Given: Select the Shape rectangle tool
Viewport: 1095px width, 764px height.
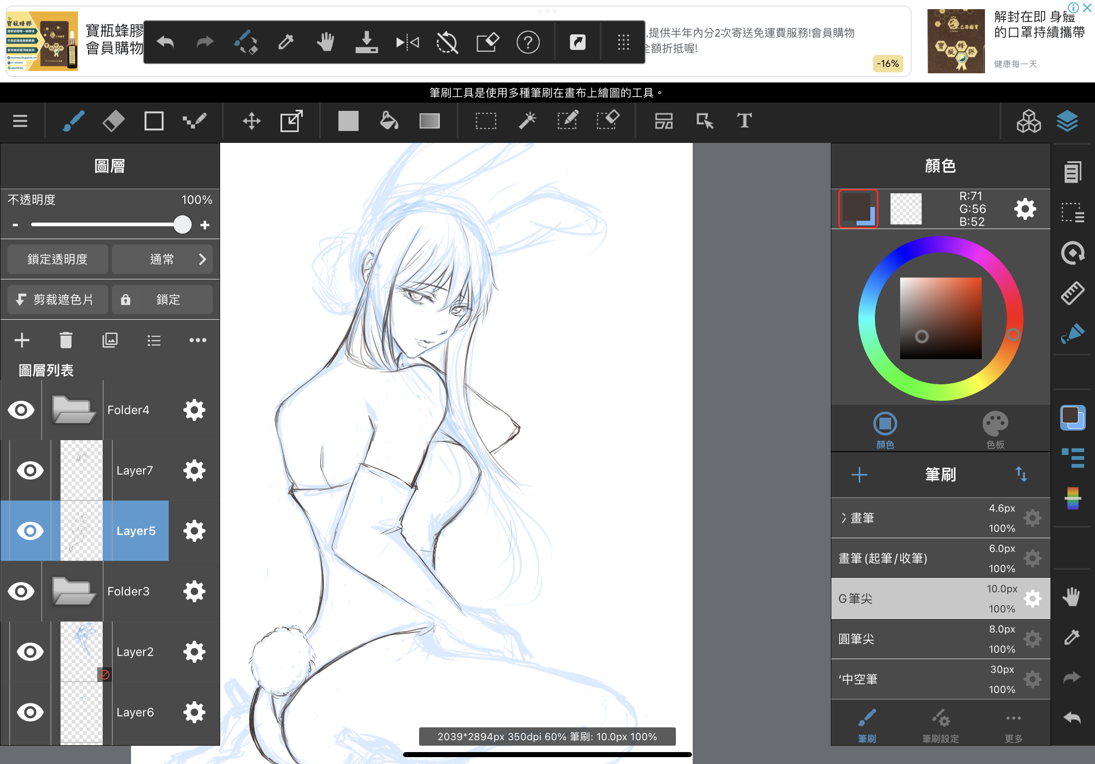Looking at the screenshot, I should [154, 121].
